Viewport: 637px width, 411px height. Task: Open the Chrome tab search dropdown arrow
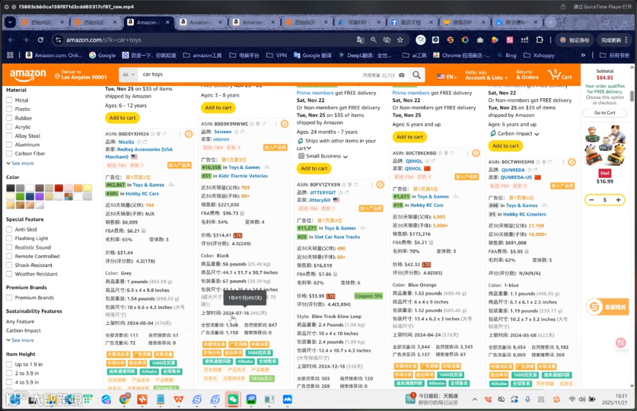[10, 22]
